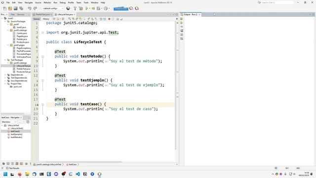
Task: Click the New Project toolbar icon
Action: (x=10, y=8)
